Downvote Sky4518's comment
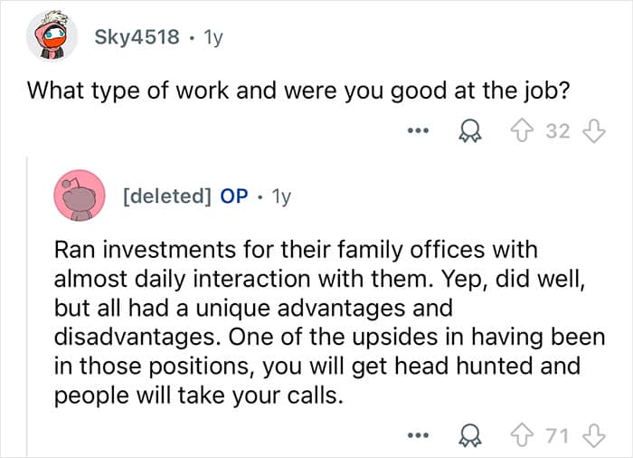Screen dimensions: 633x458 [x=593, y=131]
